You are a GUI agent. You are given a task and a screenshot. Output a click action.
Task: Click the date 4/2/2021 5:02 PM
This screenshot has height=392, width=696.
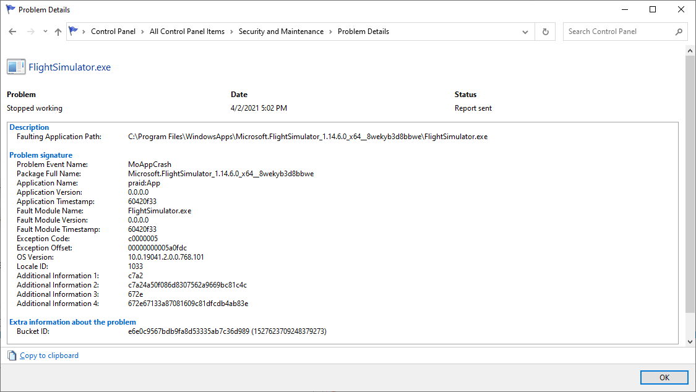click(259, 108)
